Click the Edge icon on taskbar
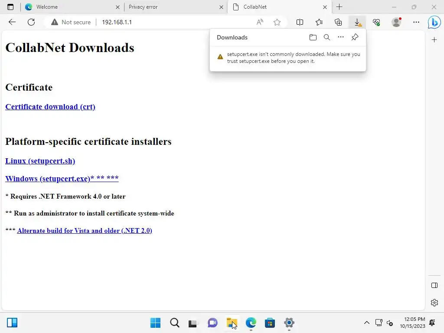This screenshot has width=444, height=333. point(251,323)
